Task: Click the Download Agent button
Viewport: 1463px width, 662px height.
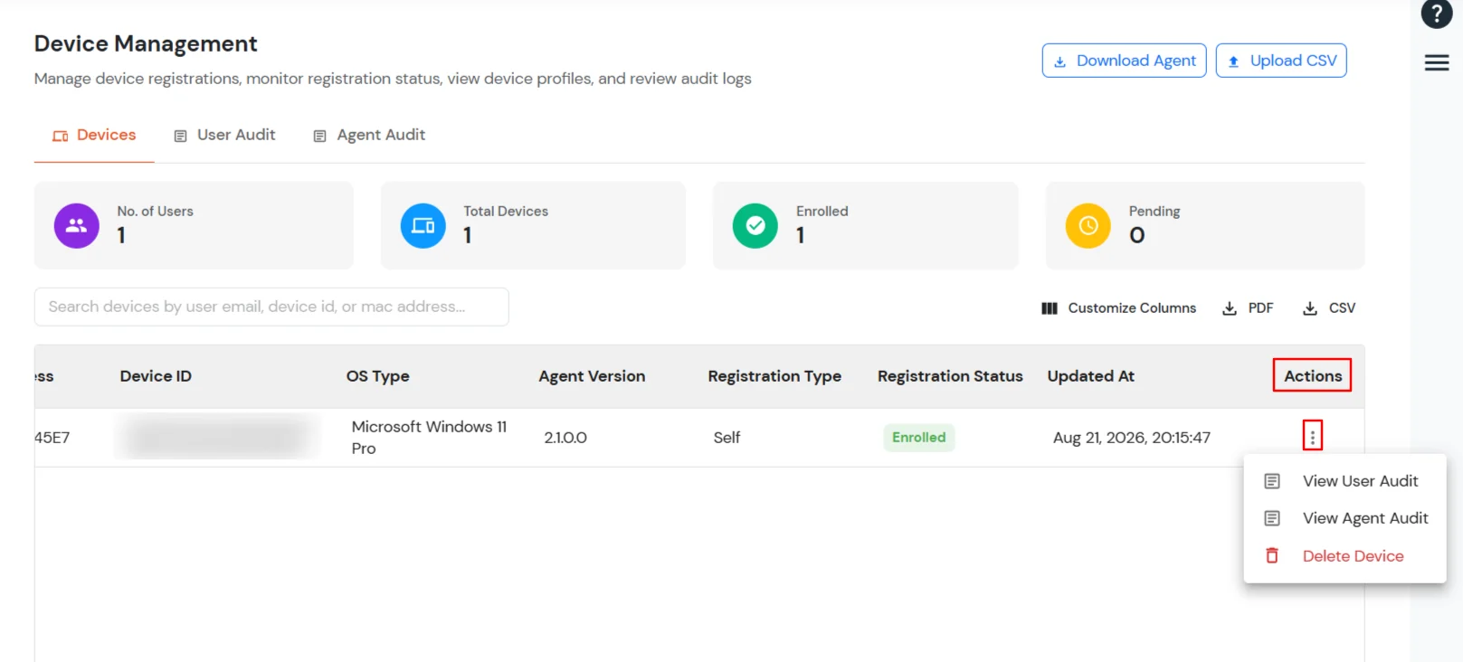Action: click(1124, 61)
